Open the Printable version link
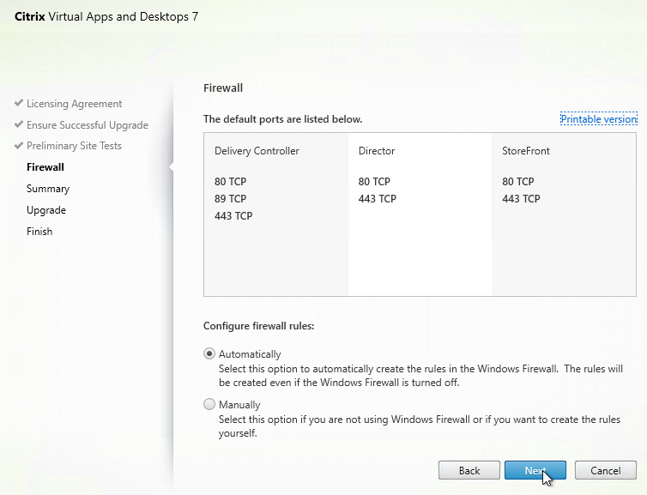The height and width of the screenshot is (495, 647). click(599, 119)
